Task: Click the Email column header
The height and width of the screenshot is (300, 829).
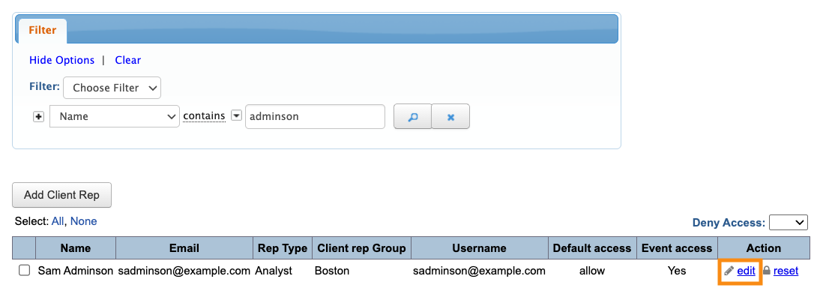Action: click(x=184, y=248)
